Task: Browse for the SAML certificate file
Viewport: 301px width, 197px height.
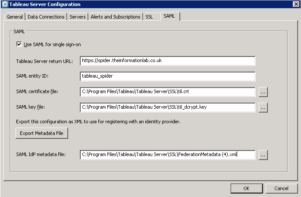Action: 263,92
